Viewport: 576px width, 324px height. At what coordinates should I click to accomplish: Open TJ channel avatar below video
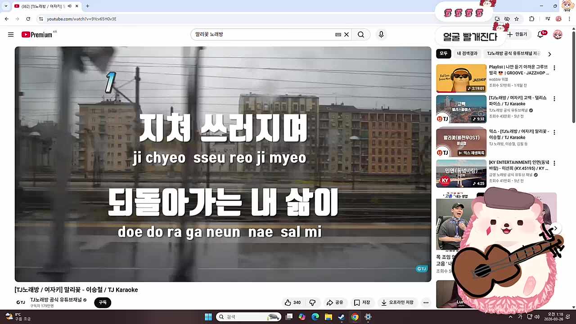(21, 302)
